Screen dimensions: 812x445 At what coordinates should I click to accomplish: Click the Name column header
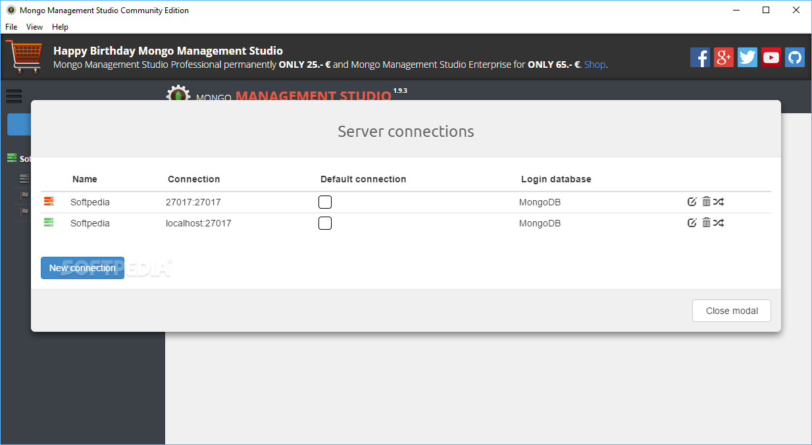(x=85, y=179)
